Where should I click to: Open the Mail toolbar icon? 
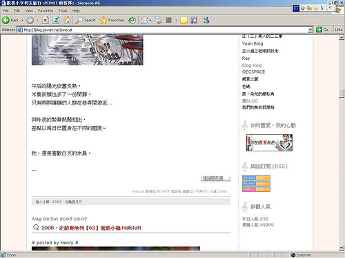pos(145,20)
